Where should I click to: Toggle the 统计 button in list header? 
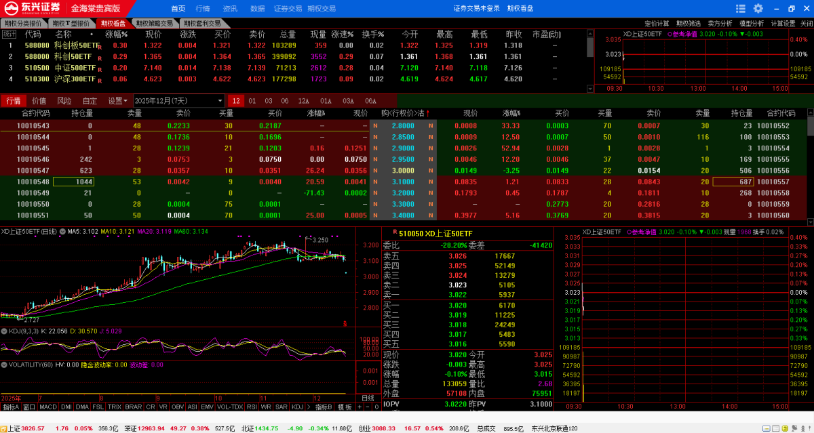[x=9, y=34]
